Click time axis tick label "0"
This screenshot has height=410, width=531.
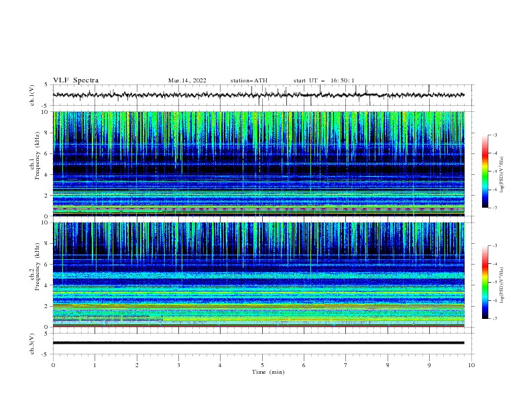[x=53, y=365]
